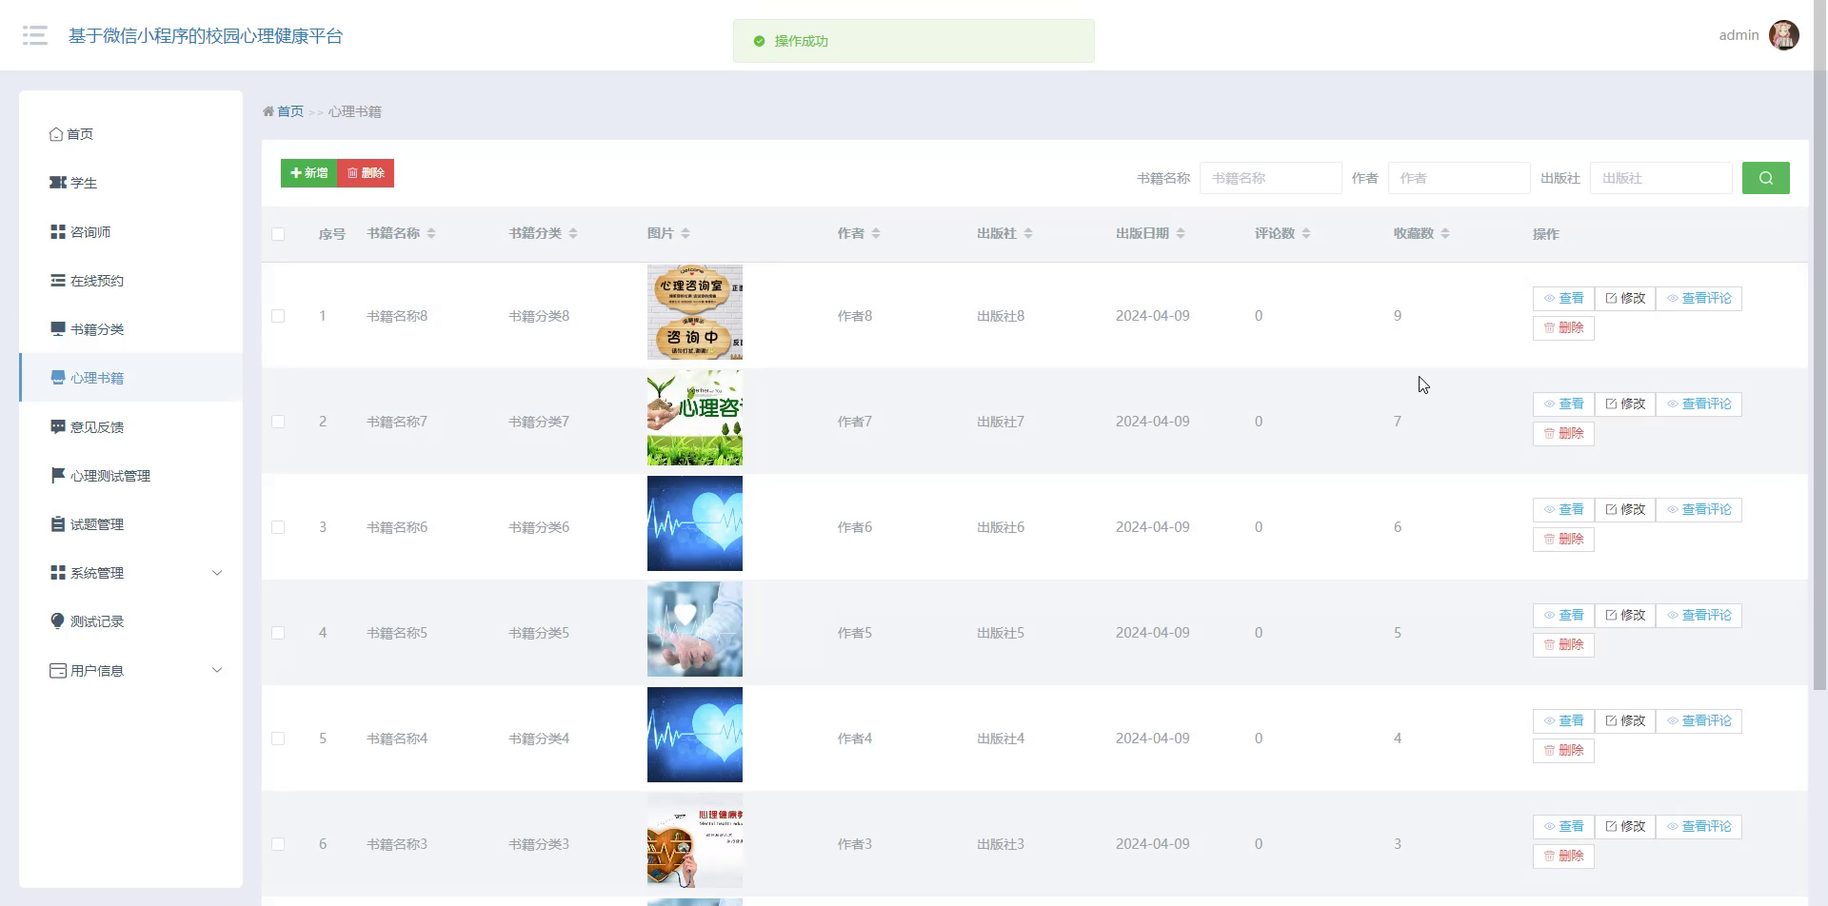Click the green search magnifier button
This screenshot has width=1828, height=906.
(1765, 178)
